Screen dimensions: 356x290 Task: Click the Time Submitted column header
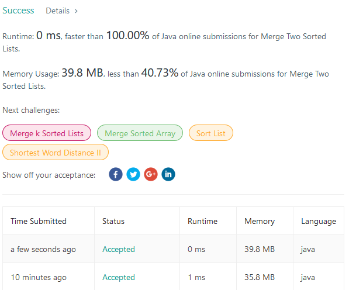coord(39,221)
